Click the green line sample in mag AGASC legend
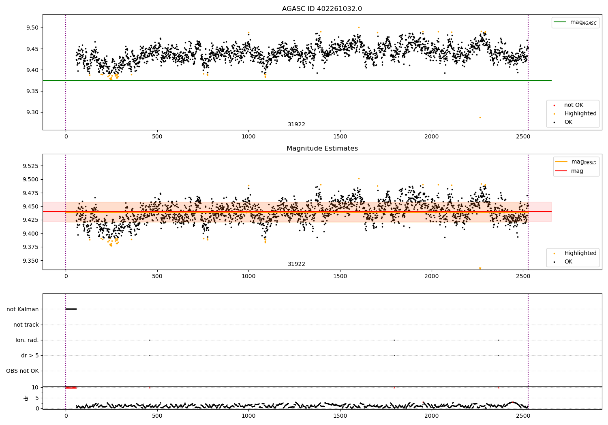Screen dimensions: 608x425 [x=561, y=22]
